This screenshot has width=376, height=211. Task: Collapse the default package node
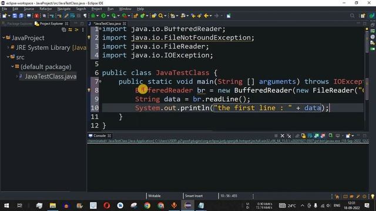[12, 66]
